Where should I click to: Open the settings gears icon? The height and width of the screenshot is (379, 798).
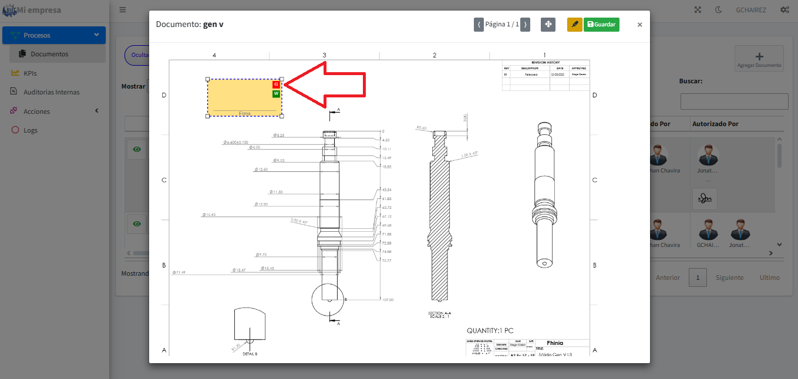point(784,10)
